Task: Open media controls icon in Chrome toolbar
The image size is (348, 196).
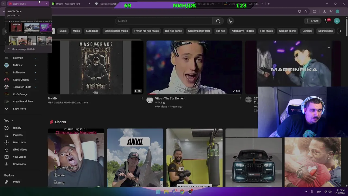Action: [331, 11]
